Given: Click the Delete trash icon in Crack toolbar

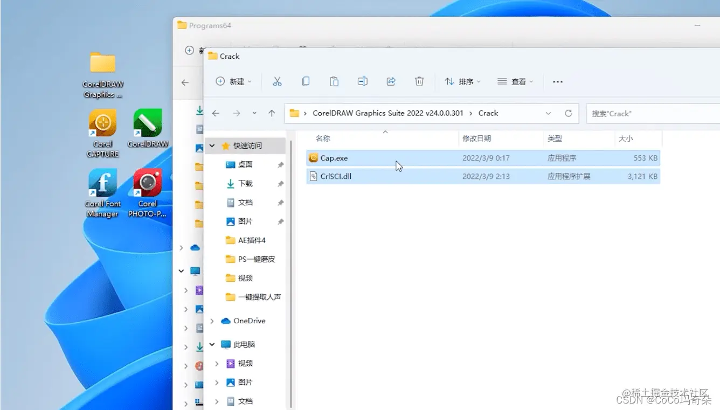Looking at the screenshot, I should coord(419,81).
